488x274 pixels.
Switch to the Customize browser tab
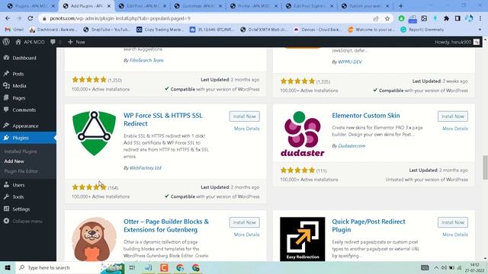pyautogui.click(x=198, y=6)
